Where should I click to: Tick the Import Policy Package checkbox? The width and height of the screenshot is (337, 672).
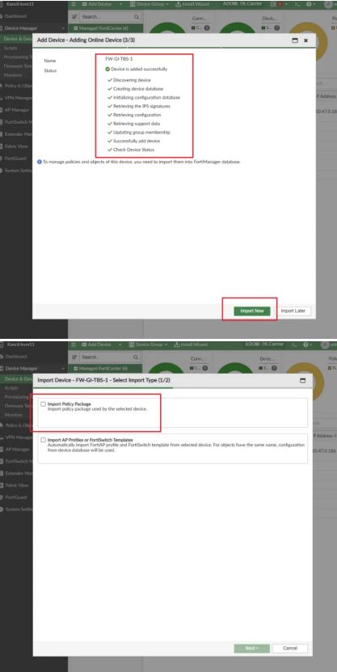tap(44, 404)
